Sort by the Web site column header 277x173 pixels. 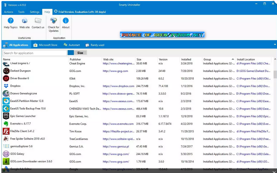108,60
